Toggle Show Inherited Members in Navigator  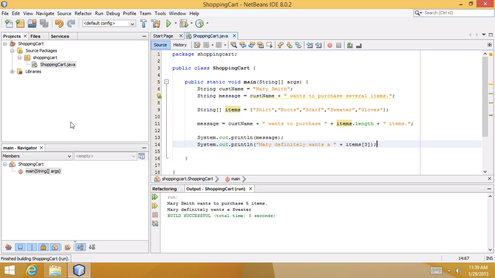tap(8, 247)
